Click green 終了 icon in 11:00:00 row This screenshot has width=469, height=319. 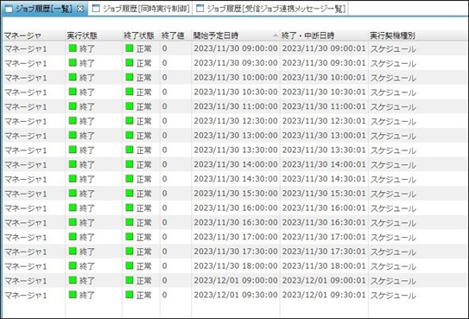coord(73,106)
